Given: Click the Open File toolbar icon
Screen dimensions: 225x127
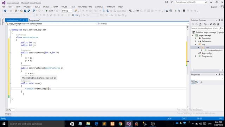Looking at the screenshot, I should [x=21, y=11].
